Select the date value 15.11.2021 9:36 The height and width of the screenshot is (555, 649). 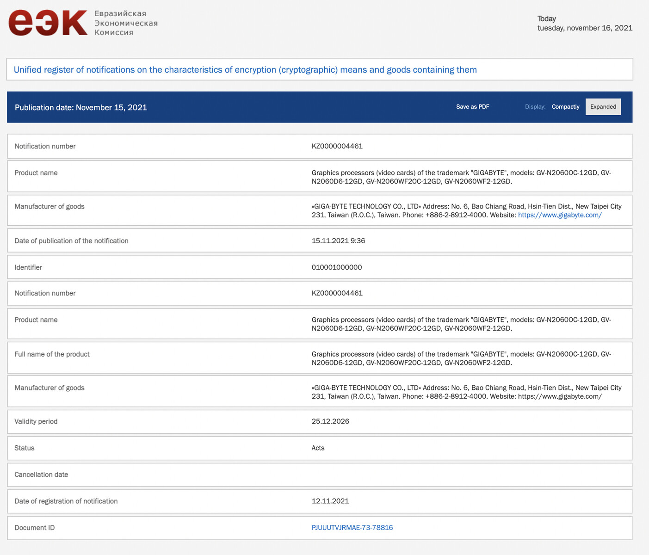pos(338,241)
